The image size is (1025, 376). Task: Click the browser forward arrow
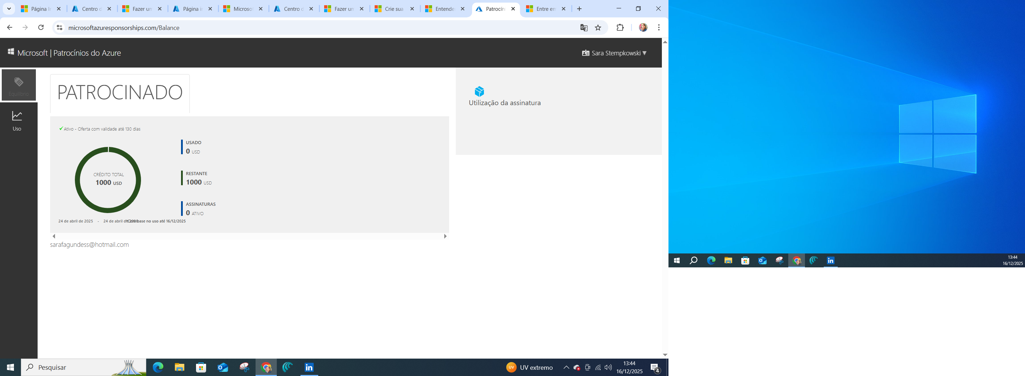(25, 28)
